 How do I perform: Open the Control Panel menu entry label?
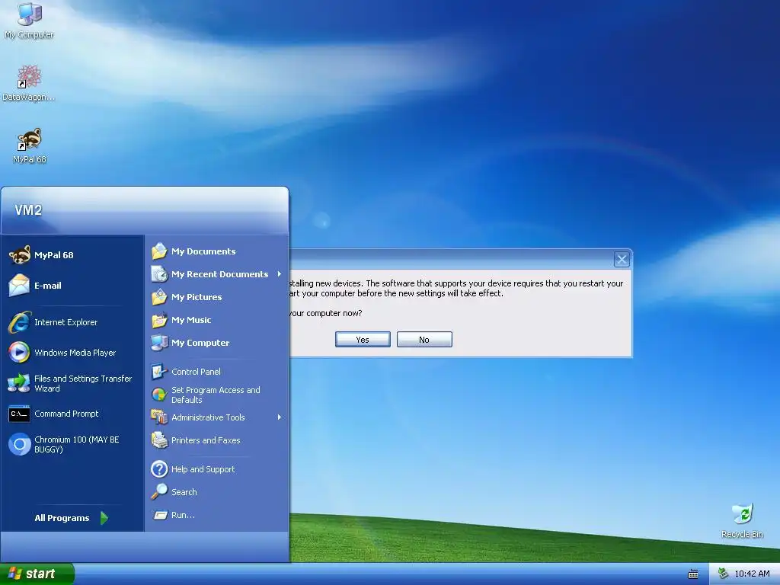coord(196,372)
